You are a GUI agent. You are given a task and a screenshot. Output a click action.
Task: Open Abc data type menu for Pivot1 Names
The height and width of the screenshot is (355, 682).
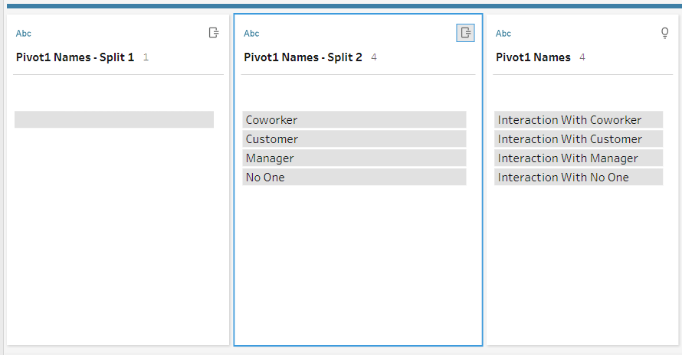click(x=503, y=34)
